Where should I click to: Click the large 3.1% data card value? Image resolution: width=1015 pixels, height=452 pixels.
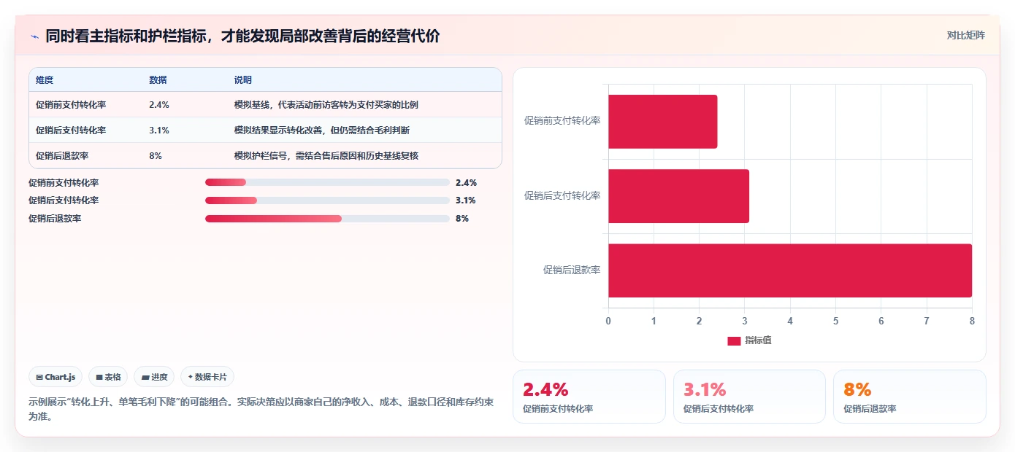[x=705, y=390]
